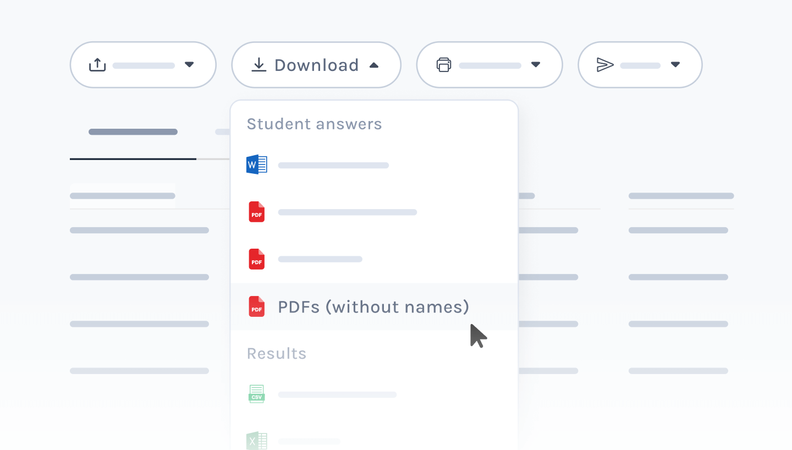Click the rightmost column header in the table
Screen dimensions: 792x450
[x=681, y=196]
